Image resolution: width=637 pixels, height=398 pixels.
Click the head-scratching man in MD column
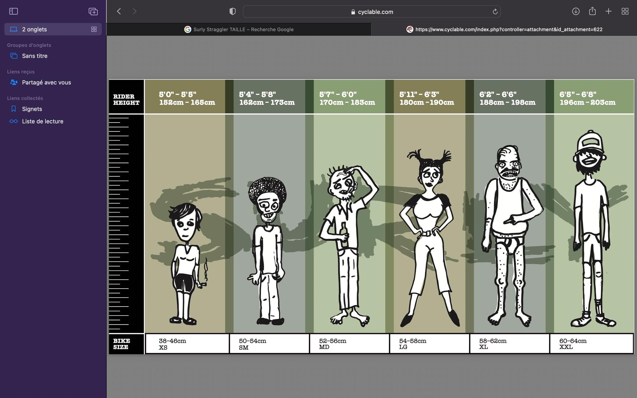point(349,246)
